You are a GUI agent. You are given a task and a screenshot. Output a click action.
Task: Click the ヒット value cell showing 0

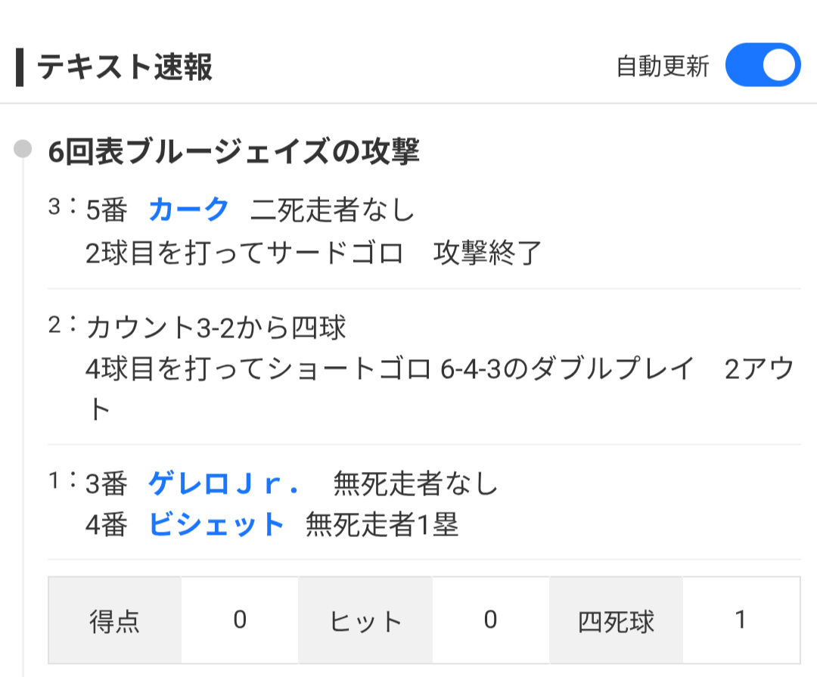click(x=490, y=621)
